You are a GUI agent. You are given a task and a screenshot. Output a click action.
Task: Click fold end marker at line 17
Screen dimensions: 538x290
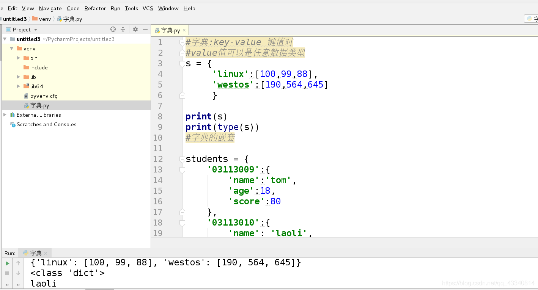tap(182, 212)
